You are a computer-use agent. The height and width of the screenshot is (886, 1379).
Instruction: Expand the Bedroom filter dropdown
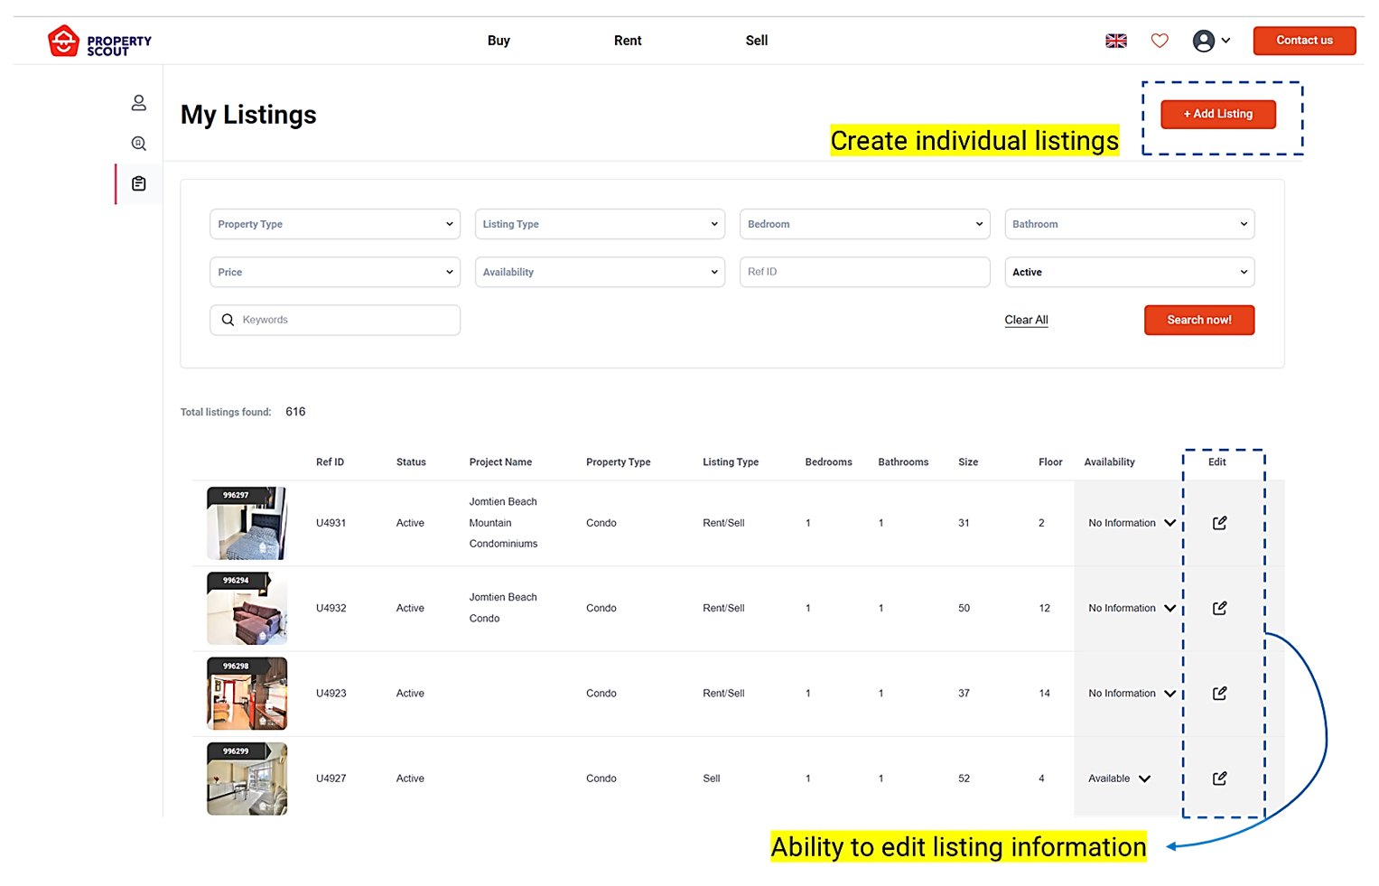[x=863, y=224]
